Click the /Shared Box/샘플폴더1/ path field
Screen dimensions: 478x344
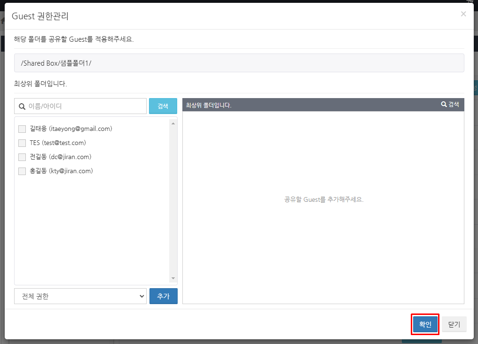[x=239, y=63]
